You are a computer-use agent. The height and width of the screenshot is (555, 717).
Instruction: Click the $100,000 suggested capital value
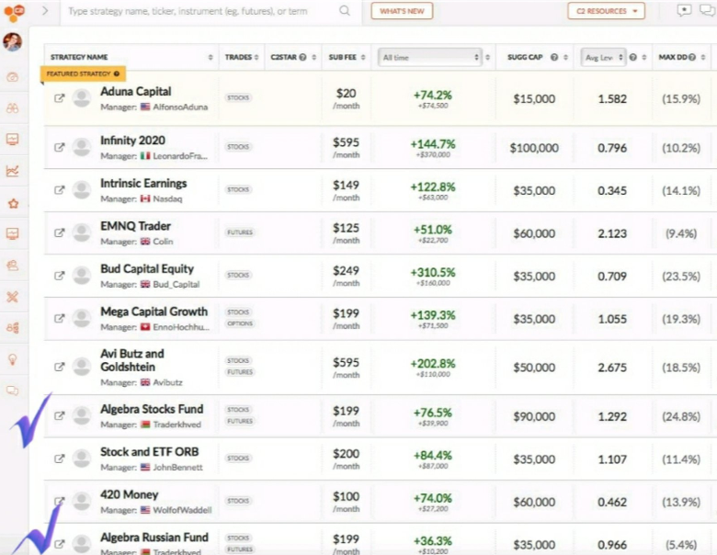[534, 148]
